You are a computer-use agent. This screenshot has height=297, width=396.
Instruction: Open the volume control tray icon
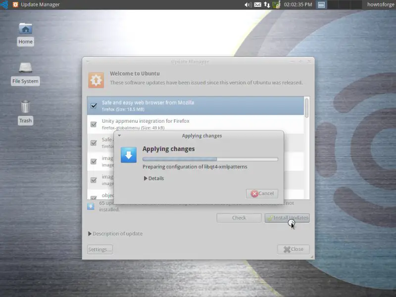tap(248, 4)
